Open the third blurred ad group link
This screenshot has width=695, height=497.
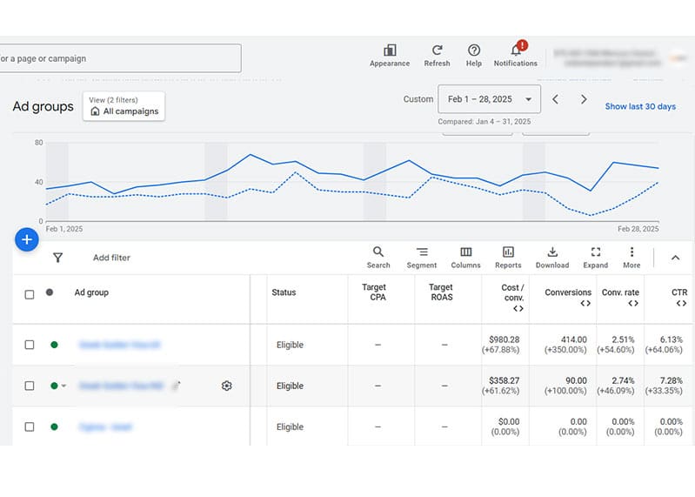[105, 427]
